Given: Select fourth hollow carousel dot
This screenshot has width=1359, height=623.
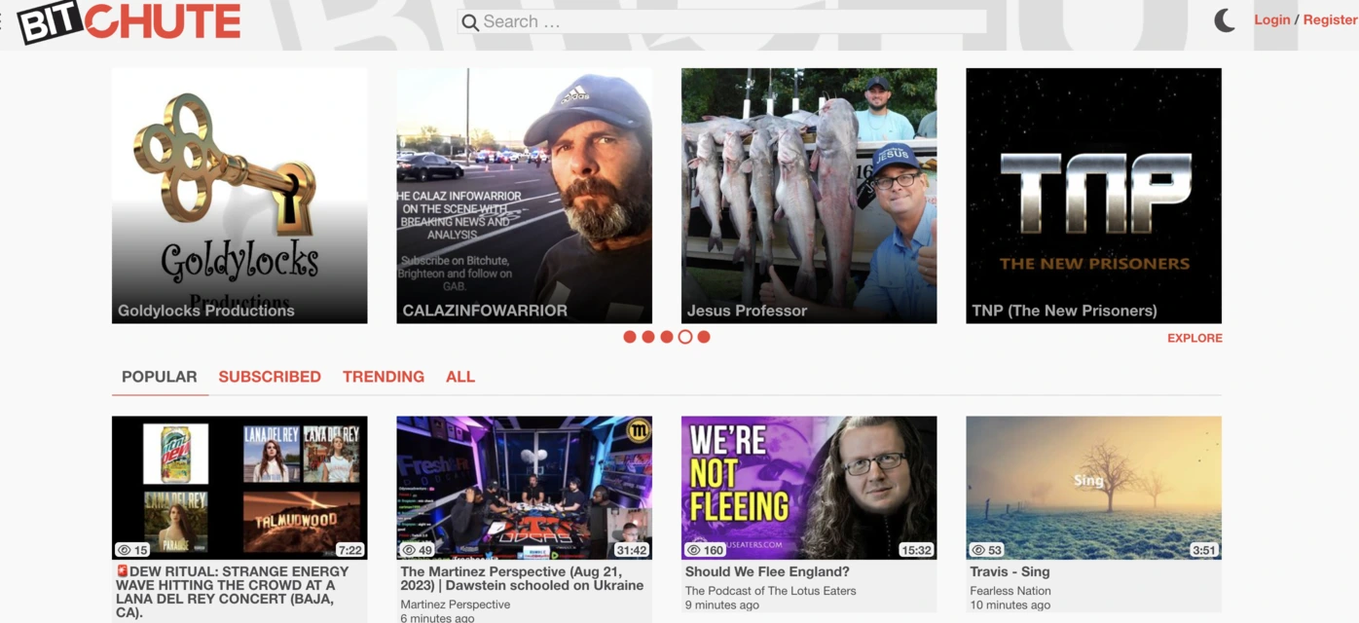Looking at the screenshot, I should (x=685, y=337).
